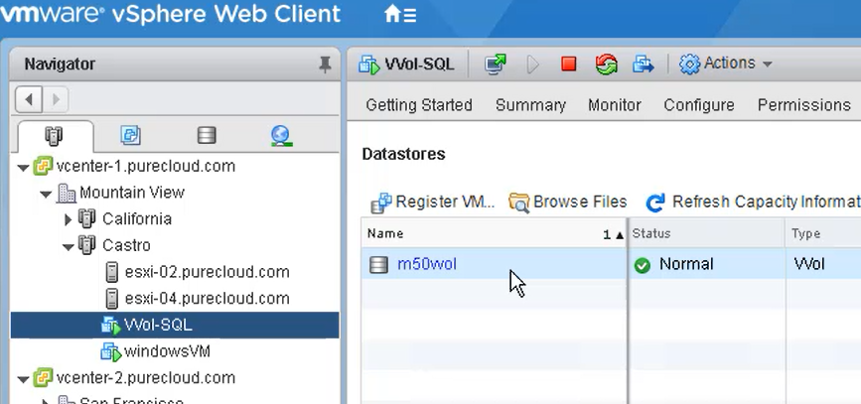Pin the Navigator panel
Screen dimensions: 861x404
tap(325, 65)
